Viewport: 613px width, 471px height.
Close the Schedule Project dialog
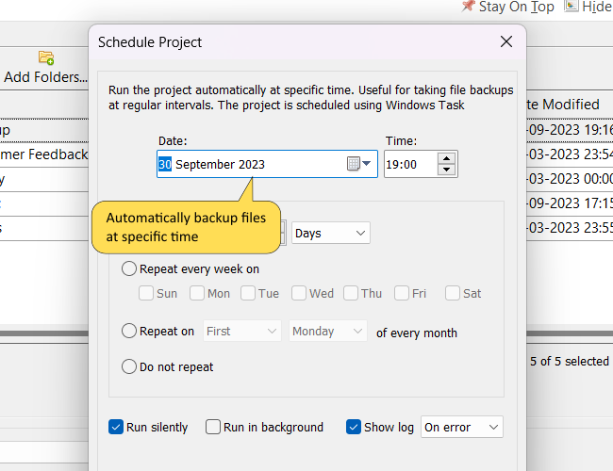coord(506,41)
